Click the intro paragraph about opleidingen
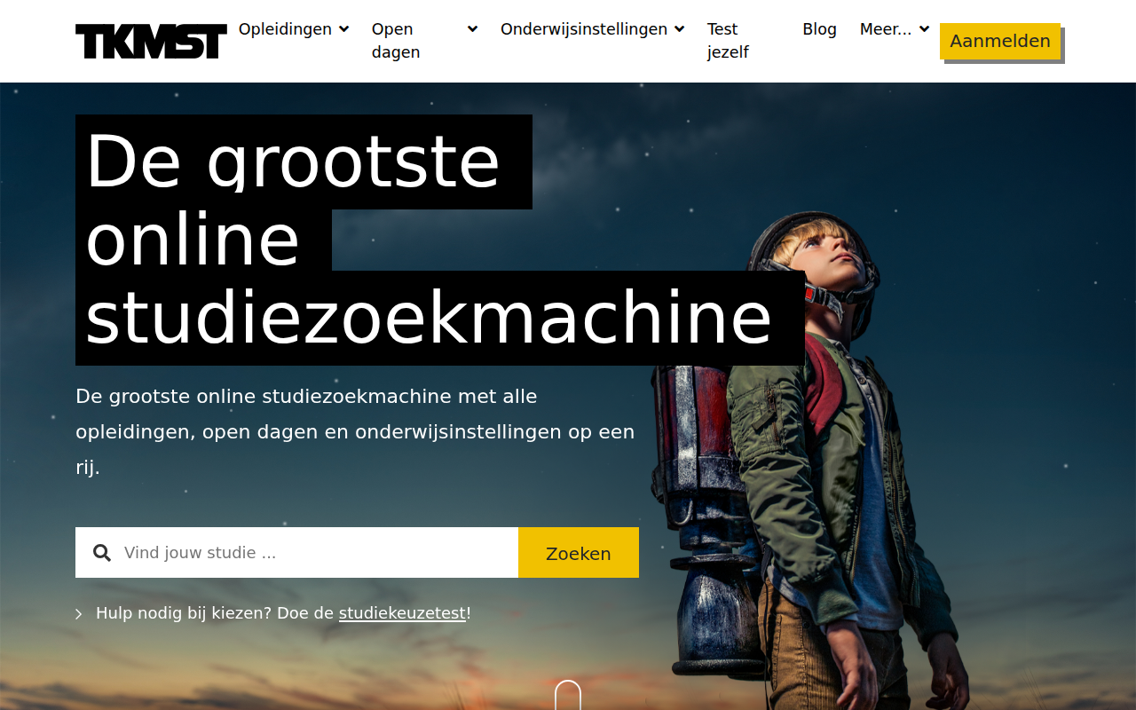This screenshot has height=710, width=1136. 355,431
